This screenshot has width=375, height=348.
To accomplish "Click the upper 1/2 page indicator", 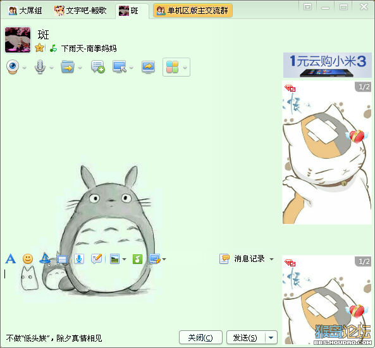I will 364,87.
